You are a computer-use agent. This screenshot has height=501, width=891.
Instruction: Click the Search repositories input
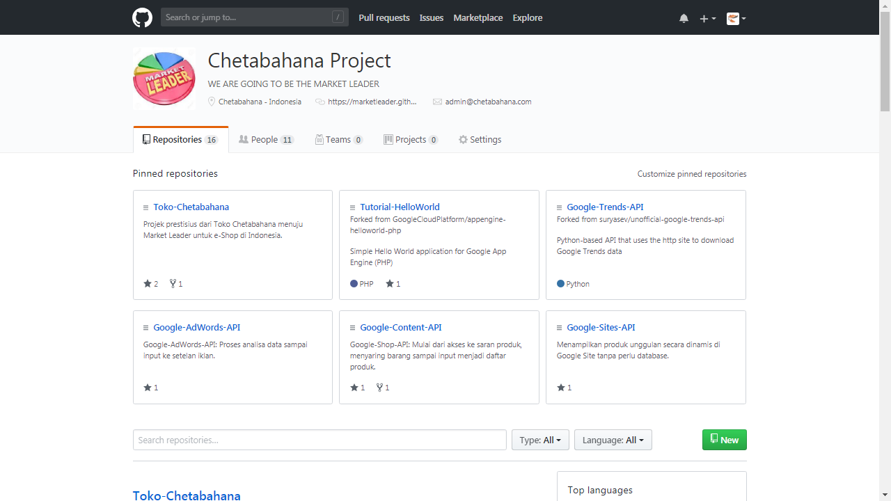320,440
